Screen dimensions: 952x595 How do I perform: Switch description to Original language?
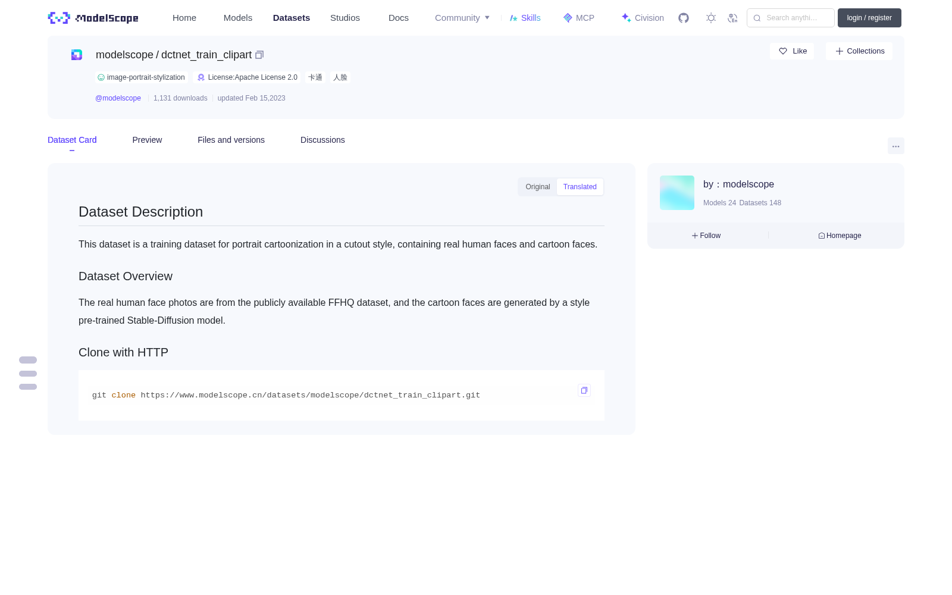(538, 187)
